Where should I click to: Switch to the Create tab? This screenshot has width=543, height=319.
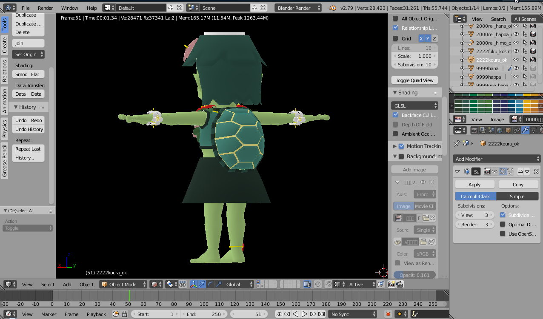point(5,45)
